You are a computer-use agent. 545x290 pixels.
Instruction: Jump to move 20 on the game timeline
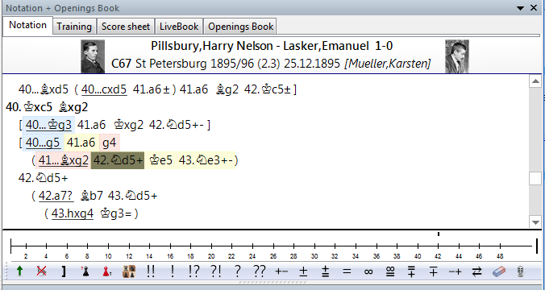click(x=211, y=246)
